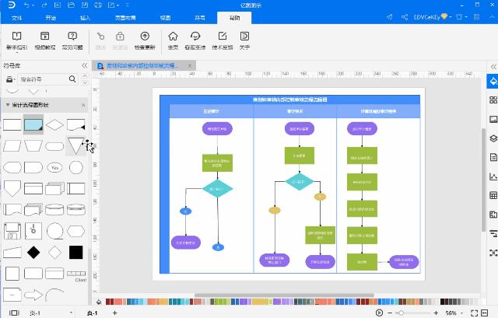
Task: Click the undo arrow in title bar
Action: [x=27, y=5]
